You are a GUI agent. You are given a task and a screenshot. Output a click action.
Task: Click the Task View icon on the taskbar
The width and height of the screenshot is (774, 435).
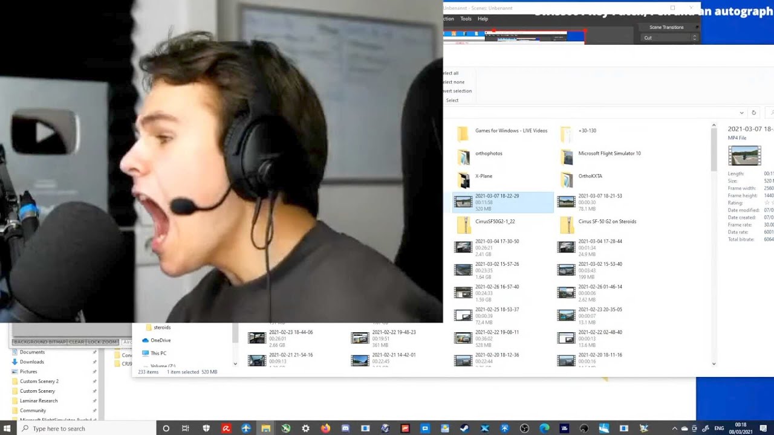pyautogui.click(x=186, y=428)
